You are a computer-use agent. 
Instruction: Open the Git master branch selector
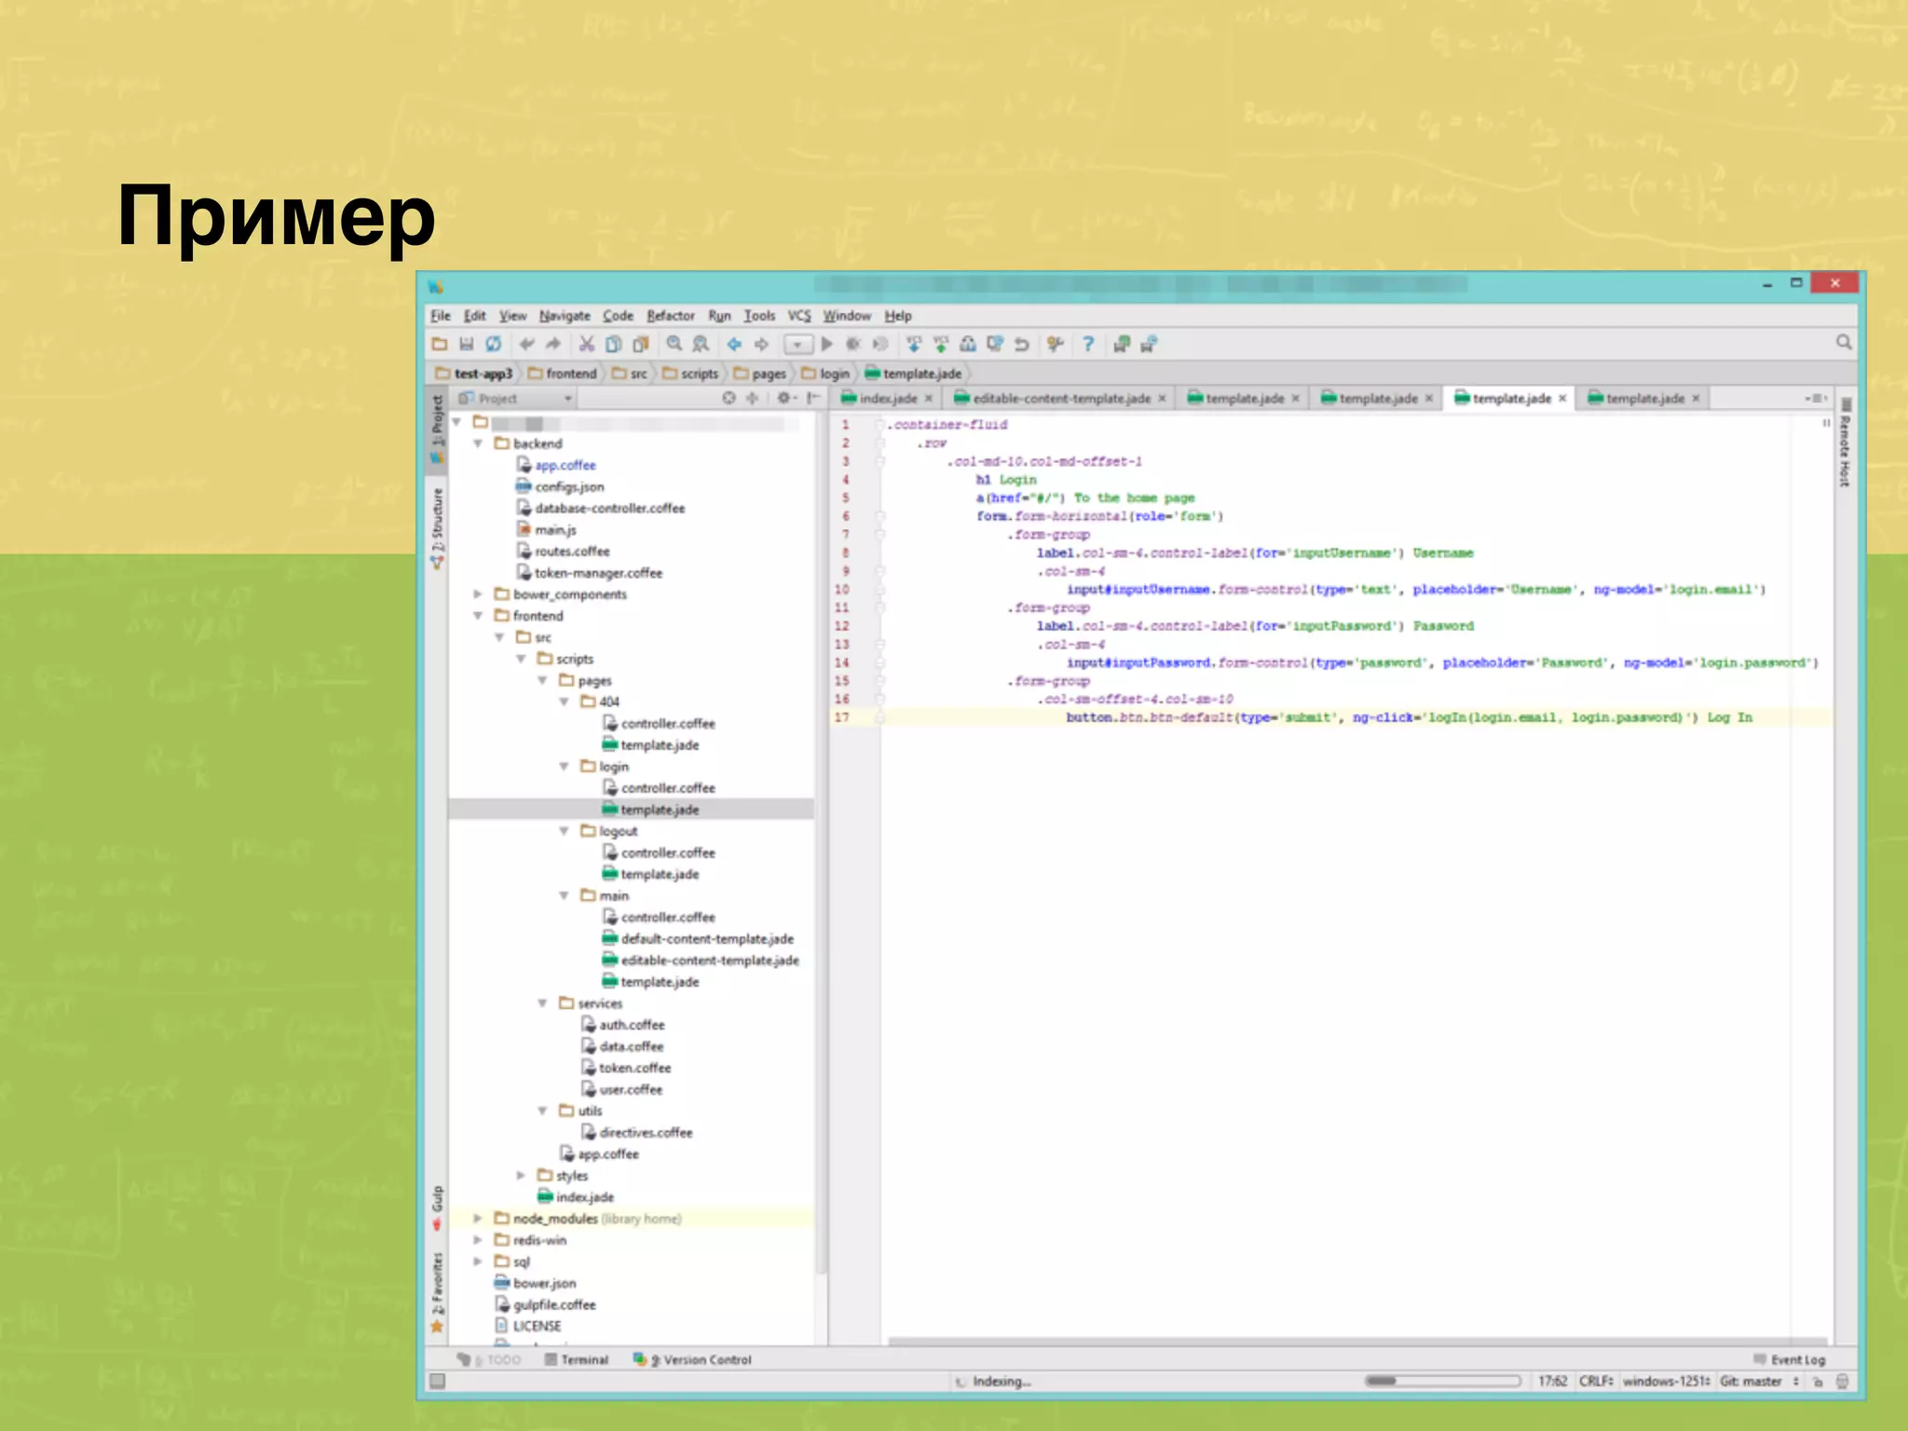1758,1381
